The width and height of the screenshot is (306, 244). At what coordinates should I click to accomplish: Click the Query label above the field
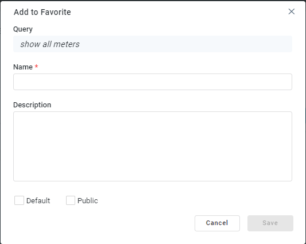(x=23, y=29)
